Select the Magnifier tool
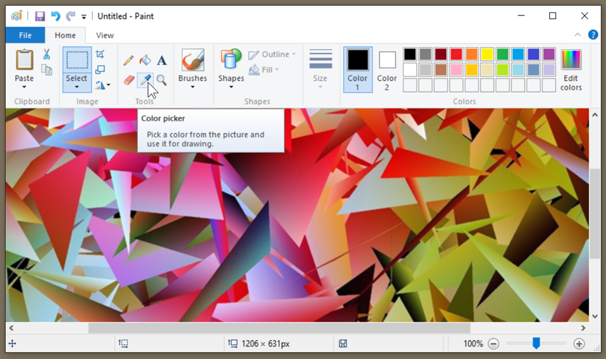The image size is (606, 359). (162, 81)
